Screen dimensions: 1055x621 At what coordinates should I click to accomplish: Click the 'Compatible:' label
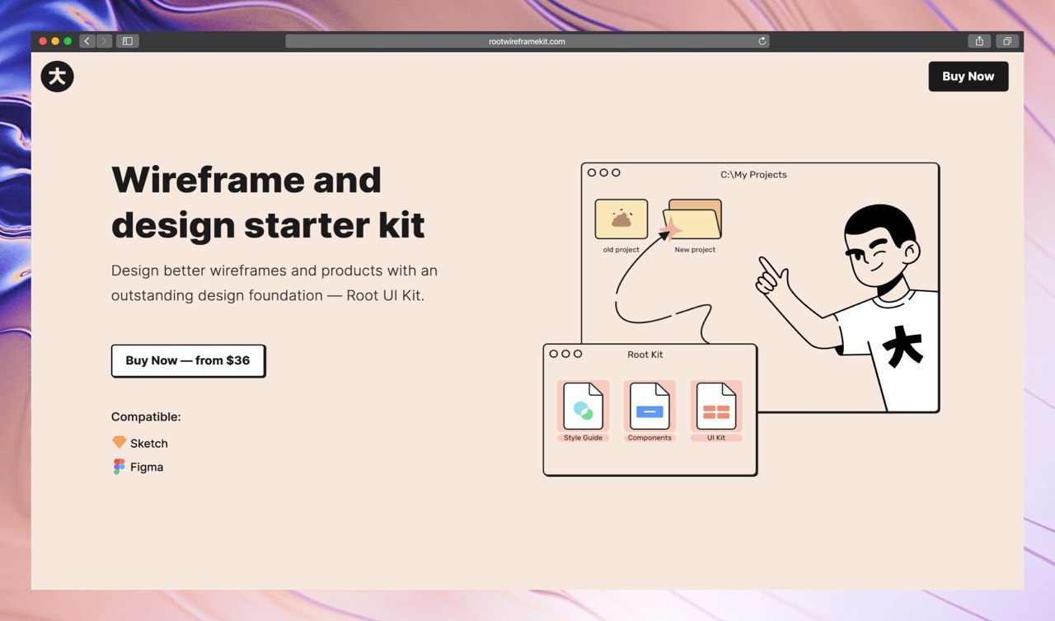(x=146, y=417)
